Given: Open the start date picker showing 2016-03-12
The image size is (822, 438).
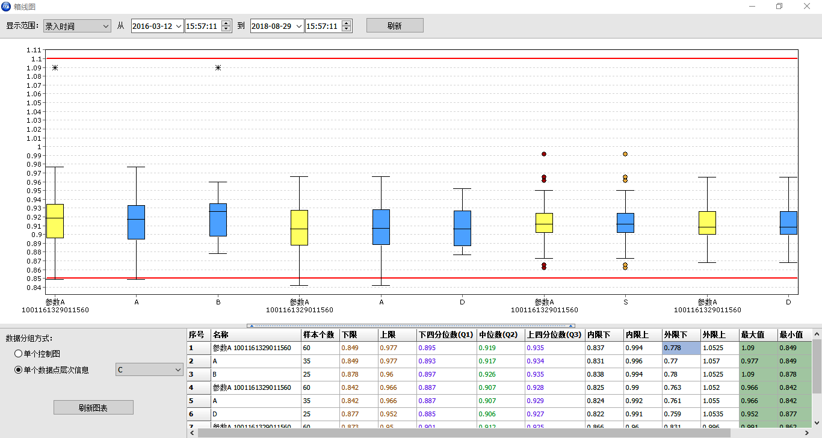Looking at the screenshot, I should [x=179, y=26].
